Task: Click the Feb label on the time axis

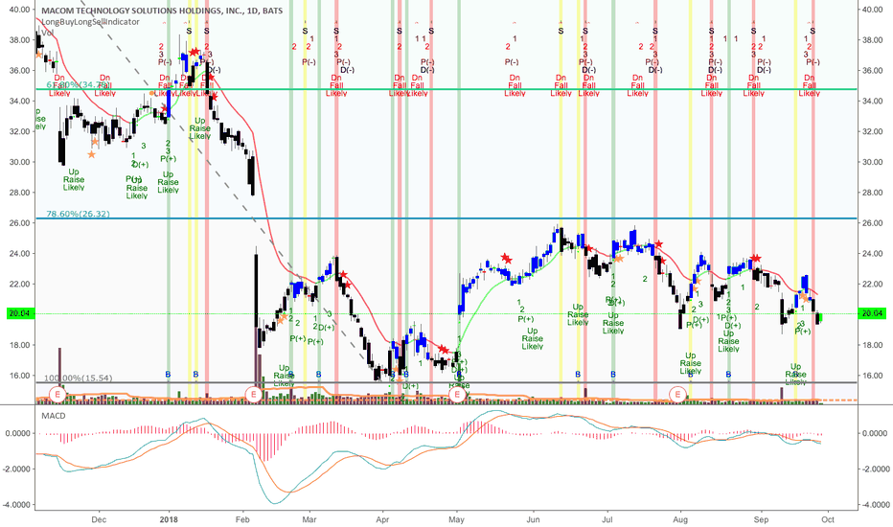Action: pyautogui.click(x=243, y=519)
